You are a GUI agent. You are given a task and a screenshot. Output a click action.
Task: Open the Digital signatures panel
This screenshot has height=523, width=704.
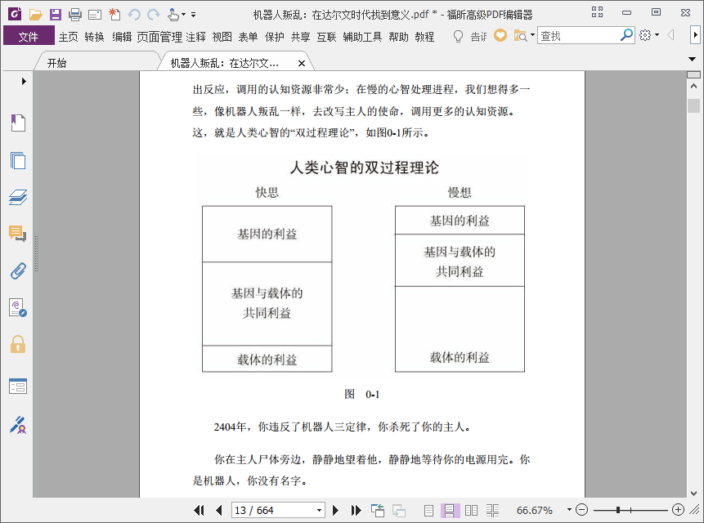coord(18,308)
